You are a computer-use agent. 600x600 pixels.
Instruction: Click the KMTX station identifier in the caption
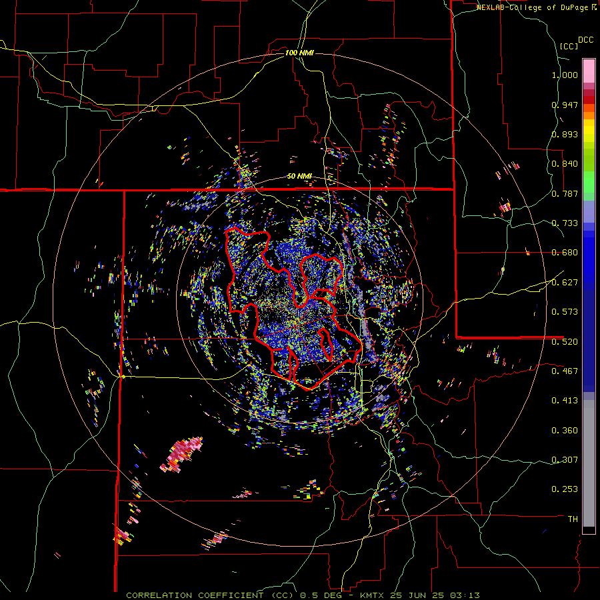(373, 595)
